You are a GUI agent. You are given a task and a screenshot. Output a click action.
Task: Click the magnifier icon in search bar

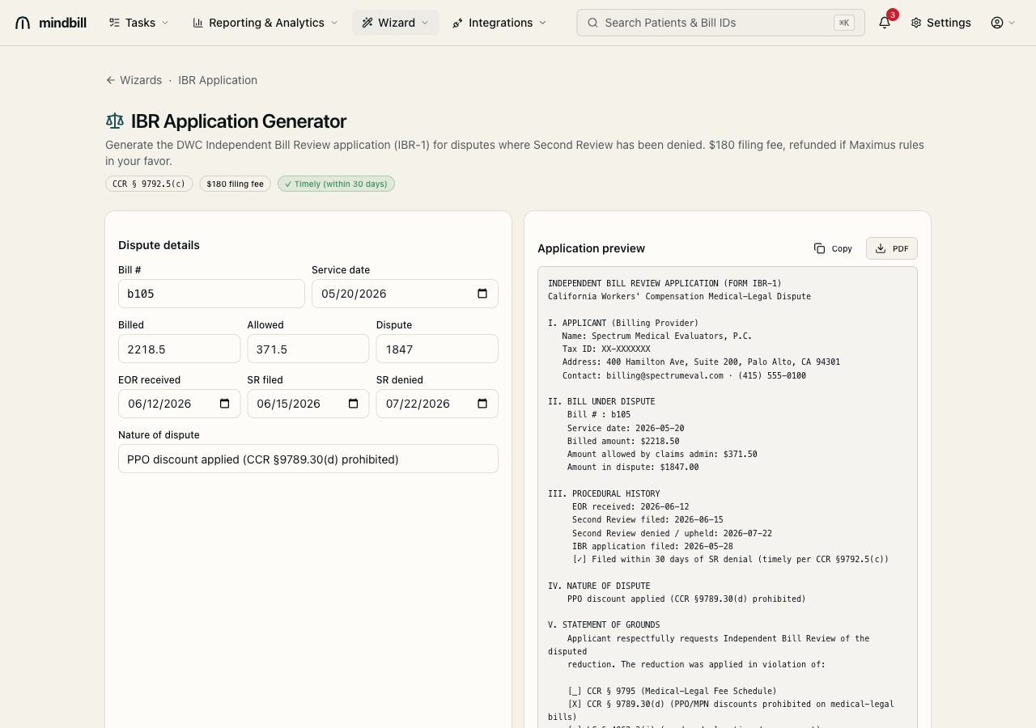point(592,23)
